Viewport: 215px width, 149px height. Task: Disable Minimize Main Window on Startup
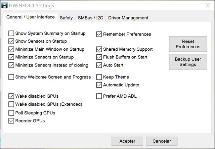(11, 49)
